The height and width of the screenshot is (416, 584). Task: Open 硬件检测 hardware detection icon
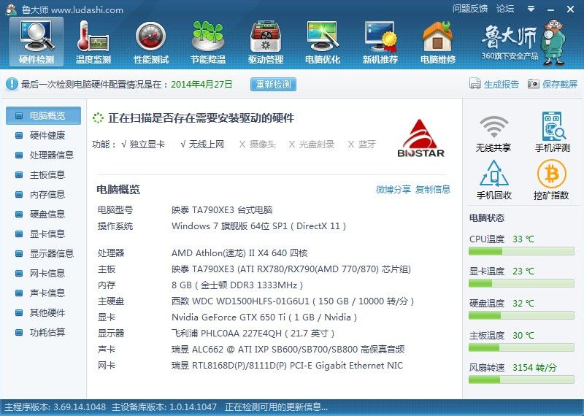[x=36, y=42]
